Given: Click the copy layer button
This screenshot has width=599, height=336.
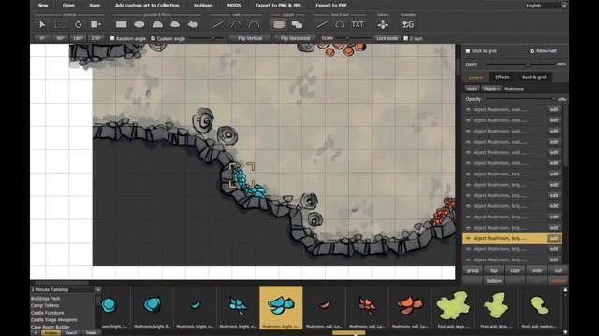Looking at the screenshot, I should 516,270.
